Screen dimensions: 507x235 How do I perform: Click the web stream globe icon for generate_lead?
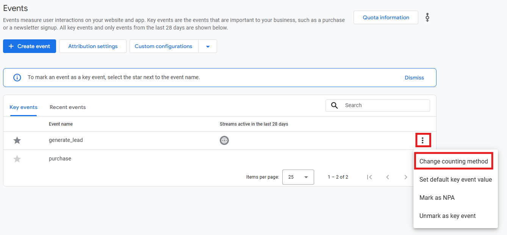[224, 140]
